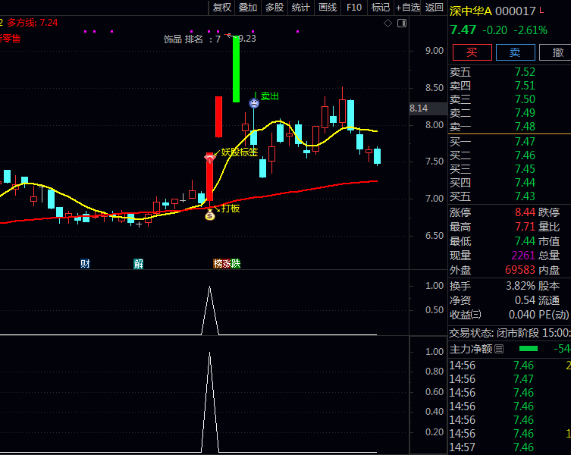Click the green 主力净额 bar indicator

click(528, 349)
